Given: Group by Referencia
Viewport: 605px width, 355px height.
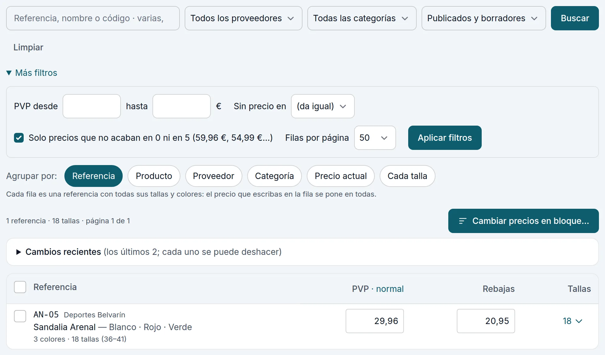Looking at the screenshot, I should [x=94, y=176].
